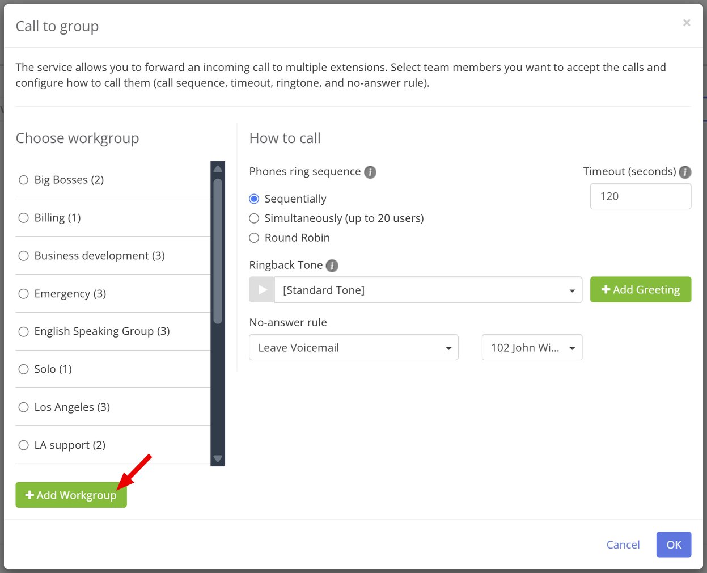Screen dimensions: 707x573
Task: Choose Round Robin ring sequence
Action: click(x=255, y=238)
